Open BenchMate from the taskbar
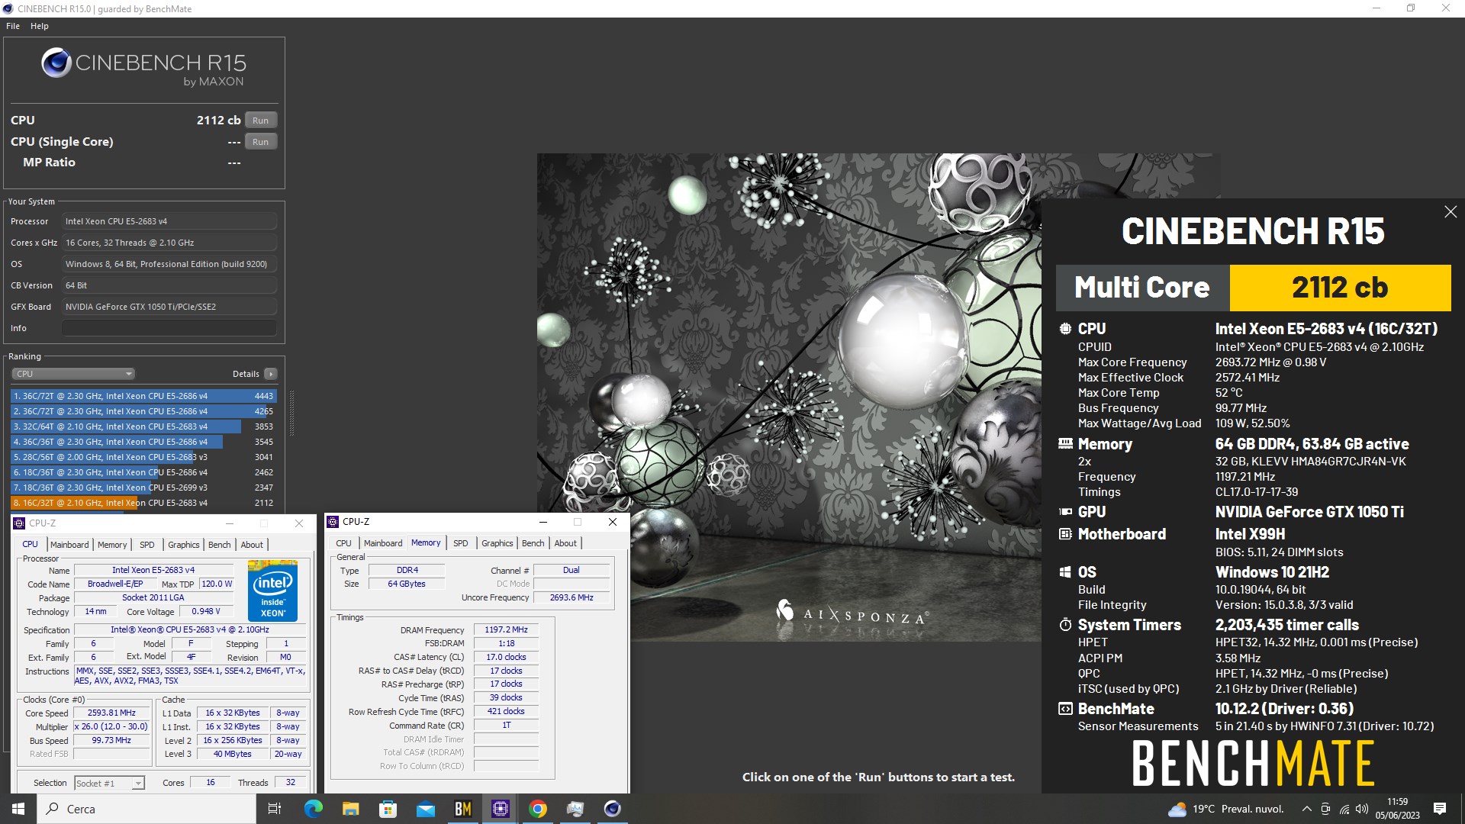1465x824 pixels. pyautogui.click(x=462, y=809)
